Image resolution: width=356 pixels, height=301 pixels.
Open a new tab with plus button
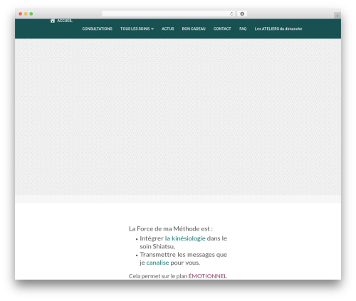pyautogui.click(x=337, y=16)
